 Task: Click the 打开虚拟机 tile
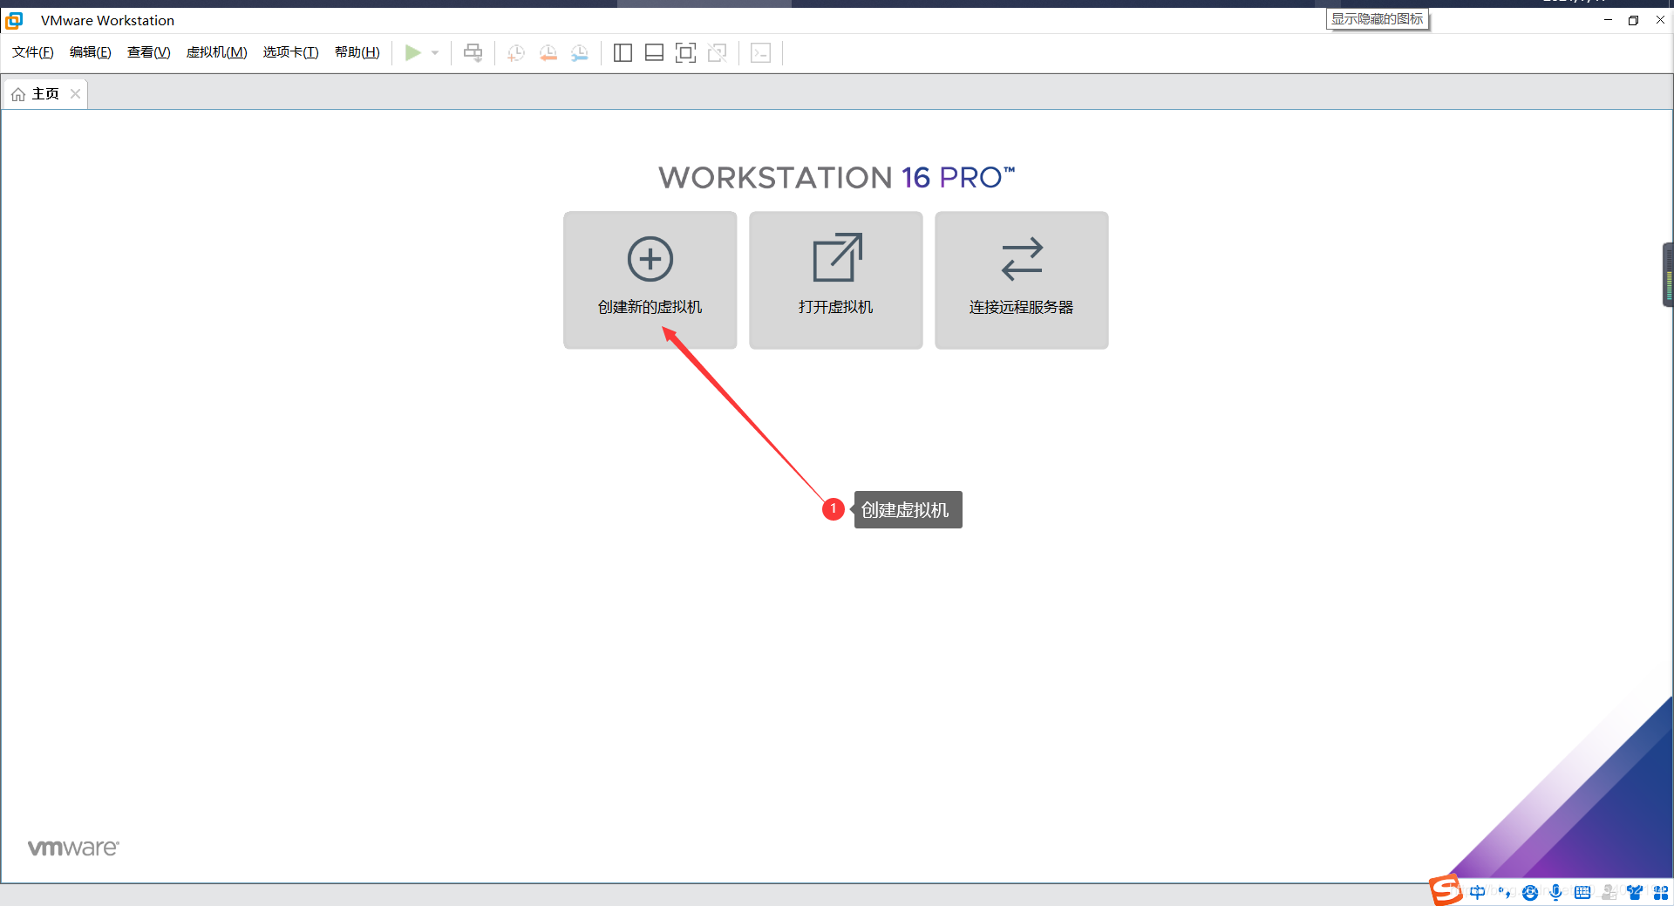(836, 280)
